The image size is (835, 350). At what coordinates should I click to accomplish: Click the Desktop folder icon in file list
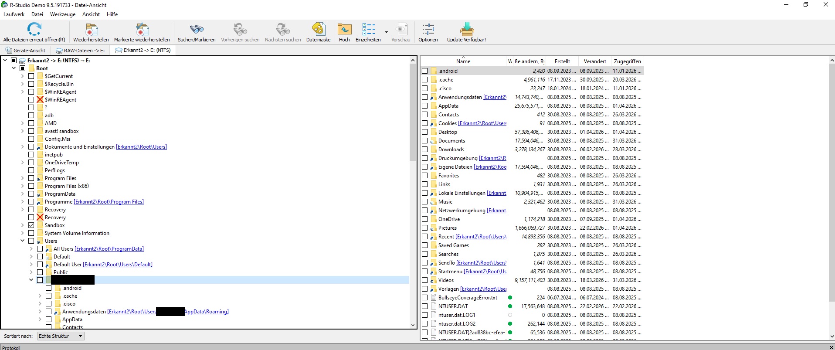point(434,132)
